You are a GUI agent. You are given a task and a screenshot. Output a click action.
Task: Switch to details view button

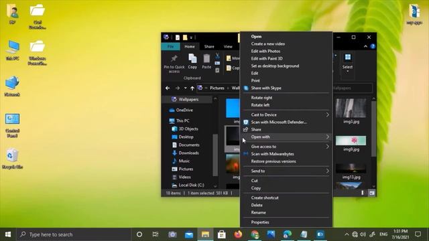coord(363,193)
